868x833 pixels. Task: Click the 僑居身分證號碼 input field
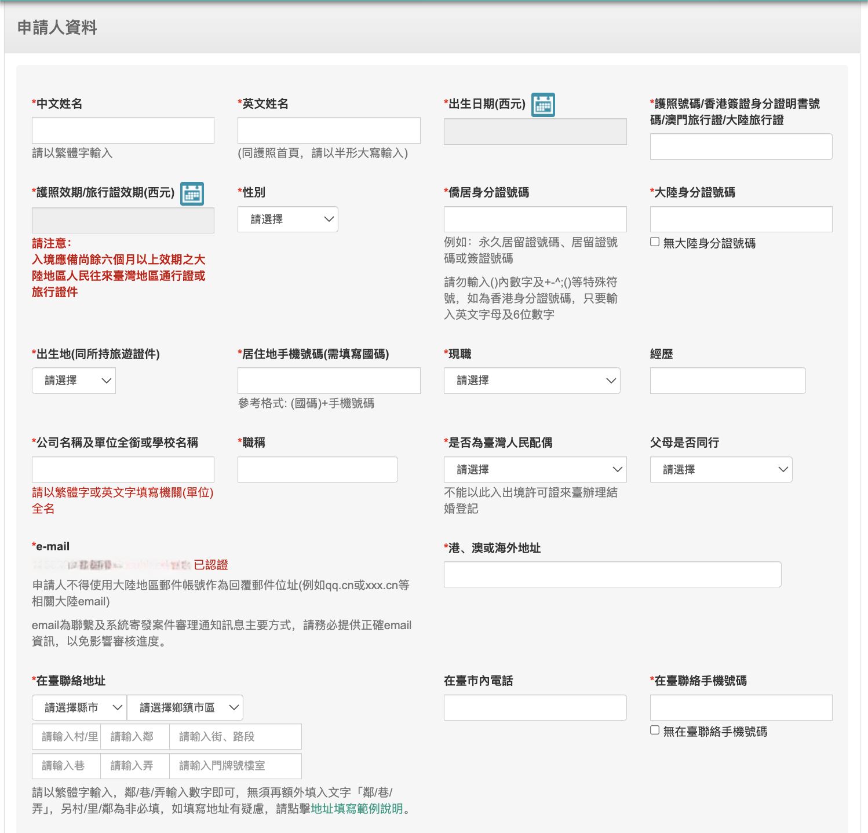534,219
